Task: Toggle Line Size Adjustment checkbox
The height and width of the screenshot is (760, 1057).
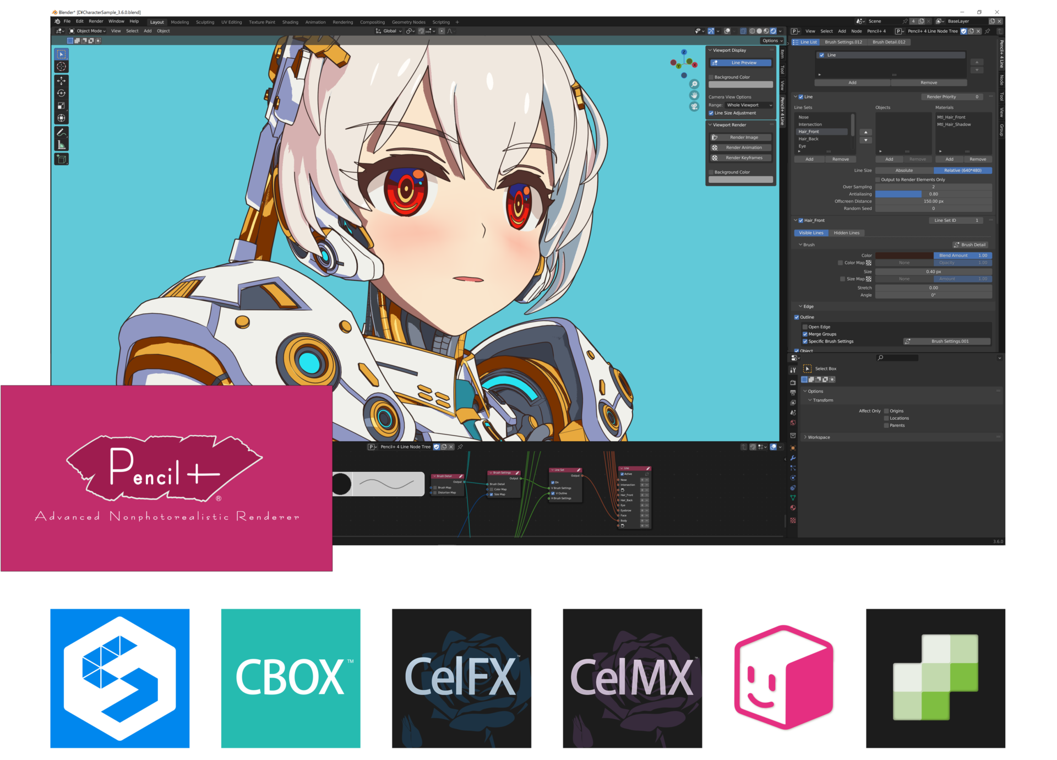Action: 711,113
